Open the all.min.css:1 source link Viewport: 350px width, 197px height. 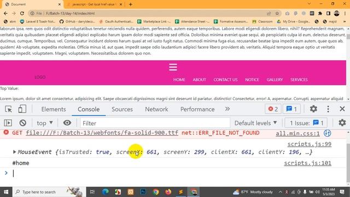(x=297, y=134)
